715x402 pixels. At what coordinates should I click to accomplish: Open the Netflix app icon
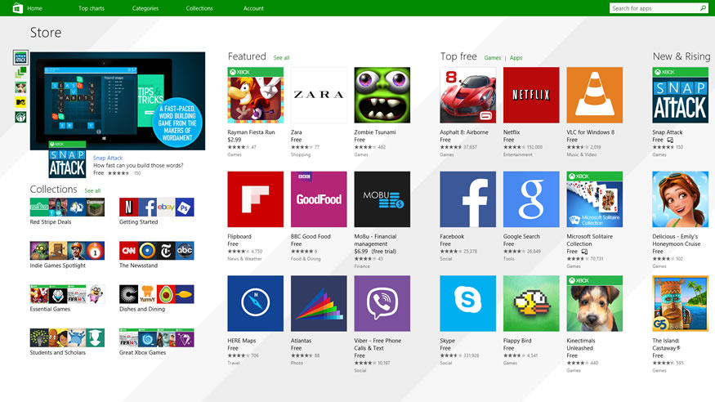(531, 96)
